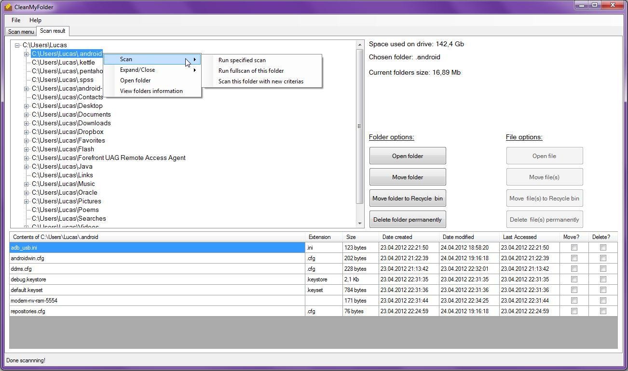This screenshot has height=371, width=628.
Task: Expand the Documents folder node
Action: tap(27, 115)
